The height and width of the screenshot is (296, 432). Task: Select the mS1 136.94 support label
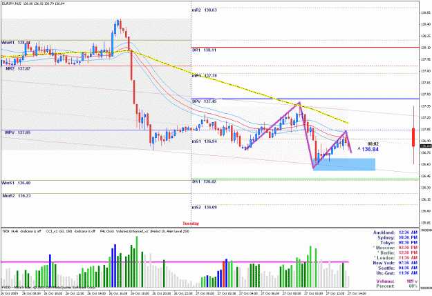(x=205, y=141)
